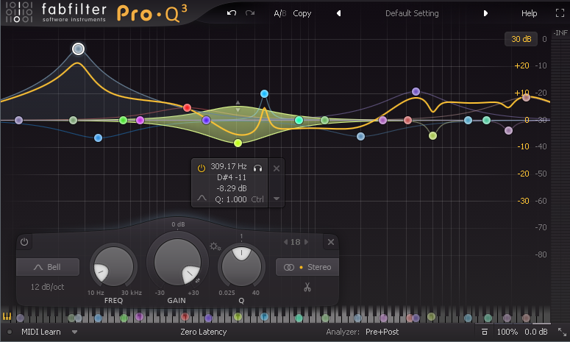Click the D#4 -11 note value
This screenshot has height=342, width=570.
[232, 177]
